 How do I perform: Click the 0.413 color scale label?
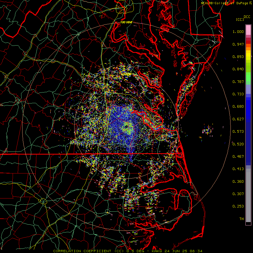238,169
